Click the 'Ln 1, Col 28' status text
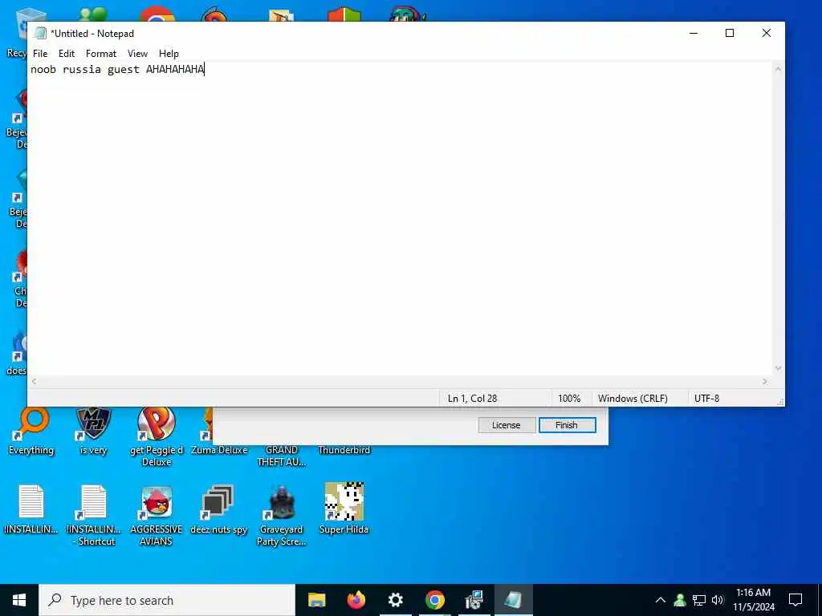The width and height of the screenshot is (822, 616). click(x=472, y=399)
